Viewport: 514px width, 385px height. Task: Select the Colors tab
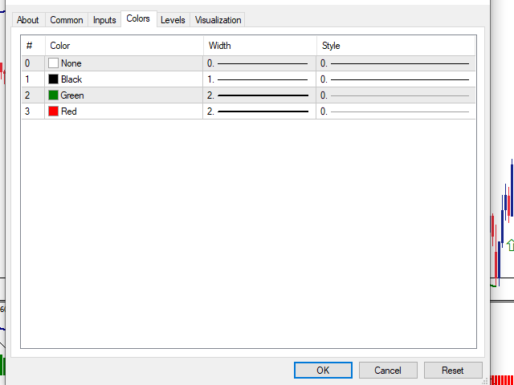coord(138,18)
